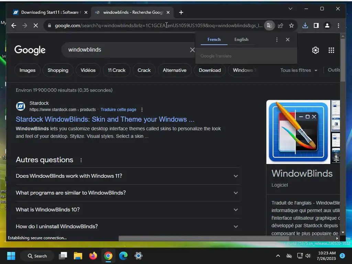Open Stardock WindowBlinds result title link

click(x=105, y=119)
